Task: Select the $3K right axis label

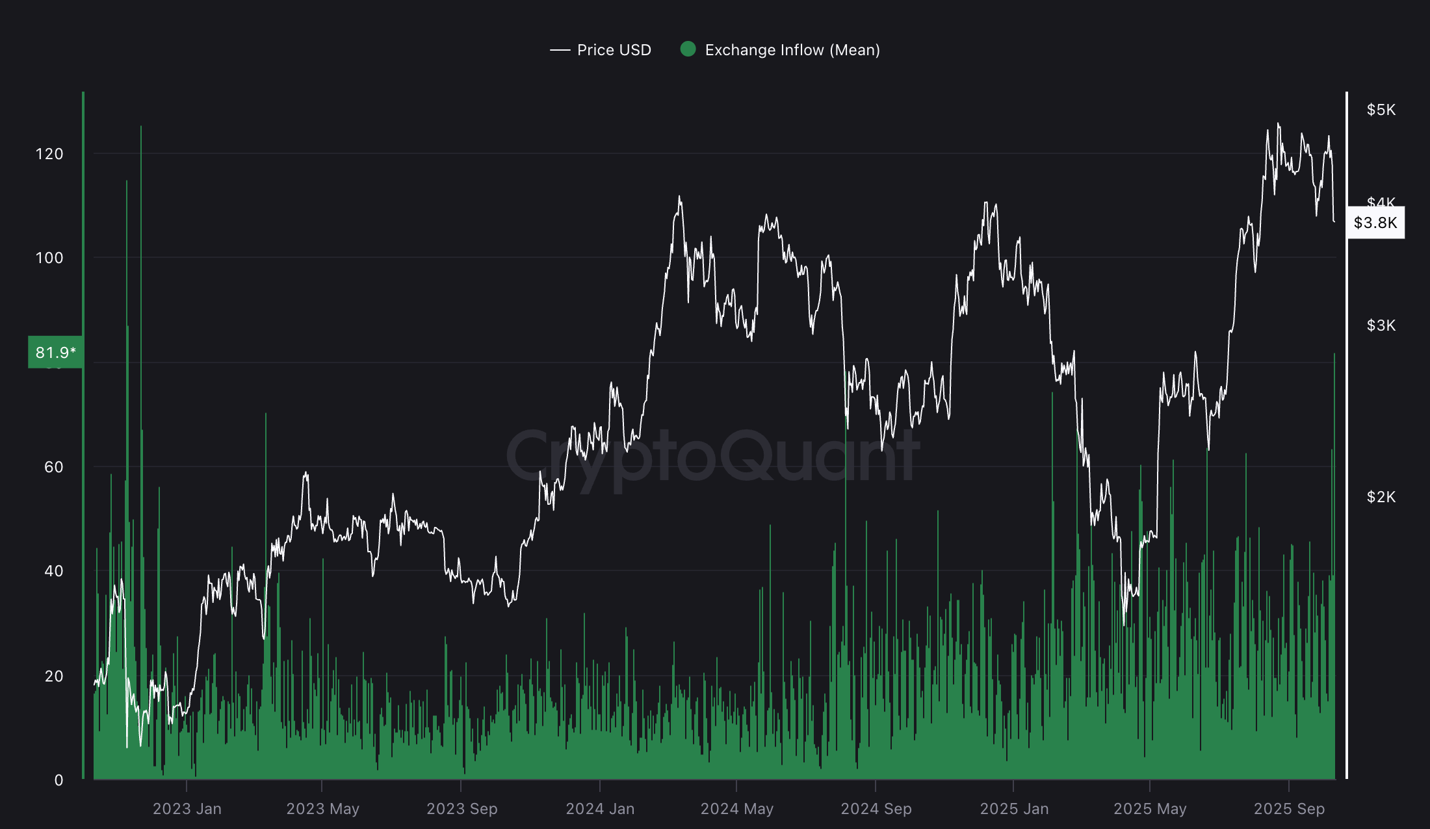Action: pyautogui.click(x=1381, y=325)
